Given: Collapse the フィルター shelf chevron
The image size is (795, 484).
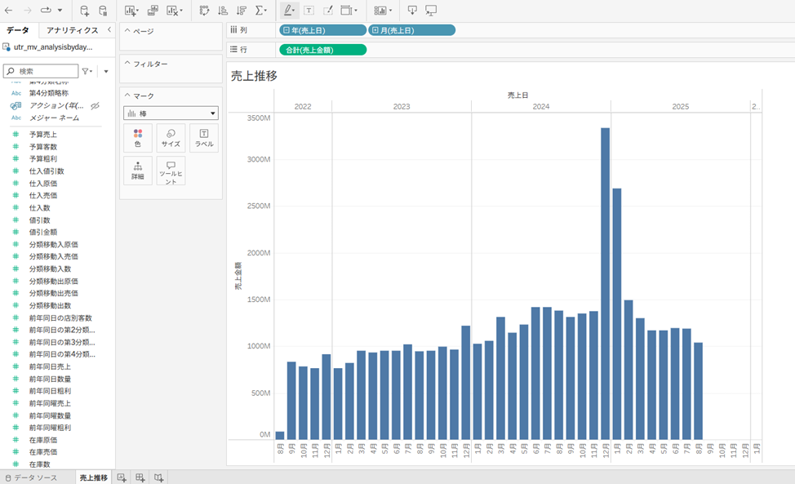Looking at the screenshot, I should (x=127, y=64).
